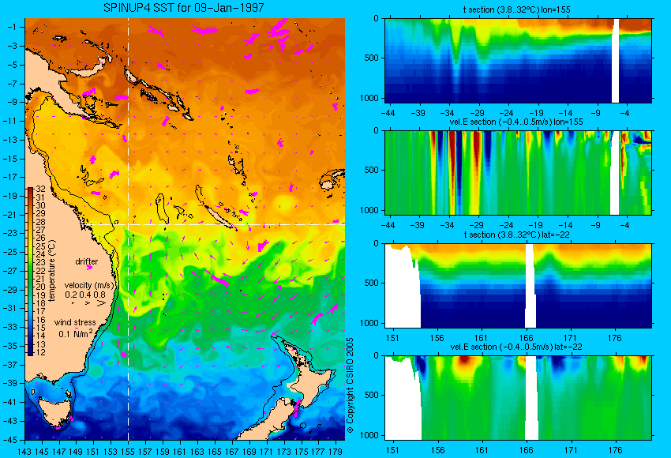Click the magenta drifter marker in the legend

tap(89, 268)
